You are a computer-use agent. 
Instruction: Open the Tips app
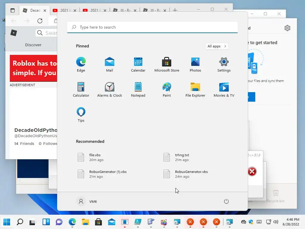(81, 115)
